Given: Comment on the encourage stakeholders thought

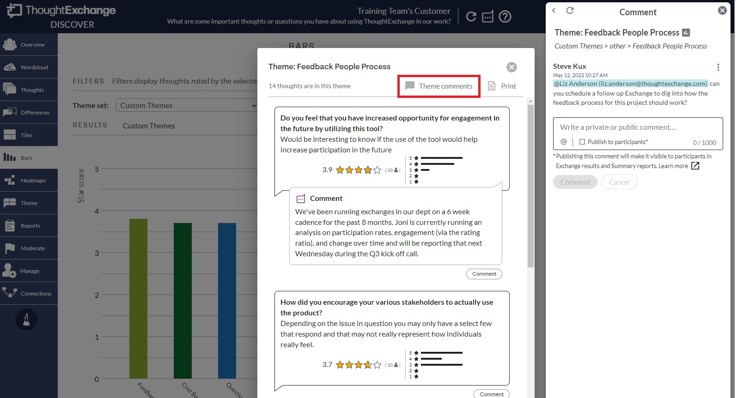Looking at the screenshot, I should 491,394.
